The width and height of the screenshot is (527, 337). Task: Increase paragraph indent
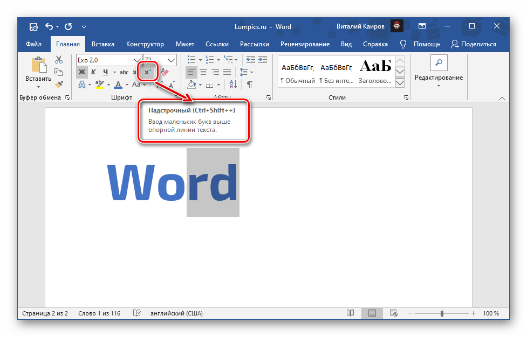coord(263,60)
